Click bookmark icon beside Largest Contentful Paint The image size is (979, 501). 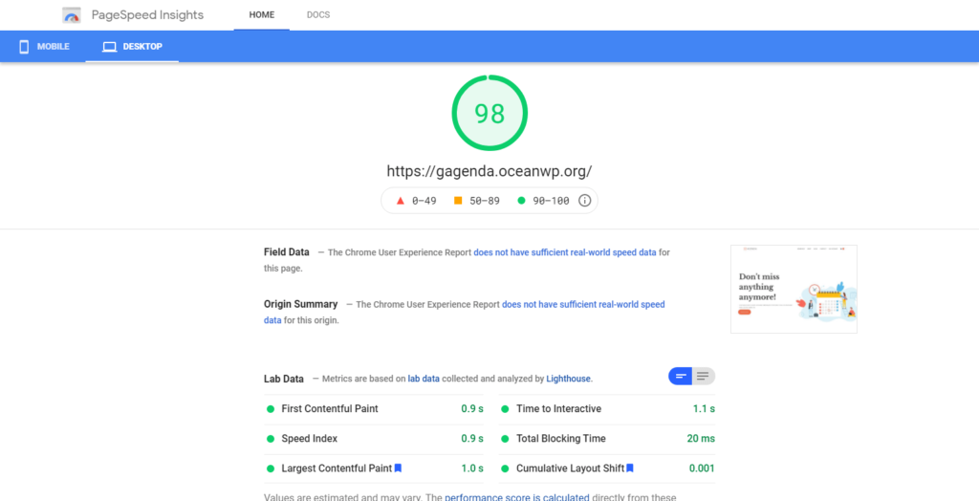click(398, 468)
